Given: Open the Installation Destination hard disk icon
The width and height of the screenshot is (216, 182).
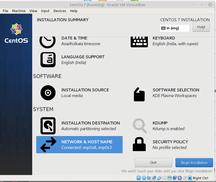Looking at the screenshot, I should coord(48,126).
